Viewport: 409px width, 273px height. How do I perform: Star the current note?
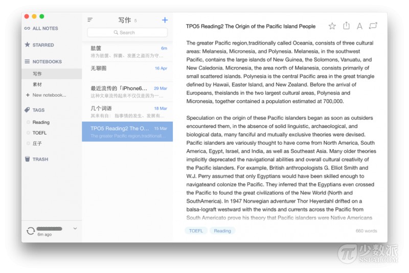click(332, 26)
